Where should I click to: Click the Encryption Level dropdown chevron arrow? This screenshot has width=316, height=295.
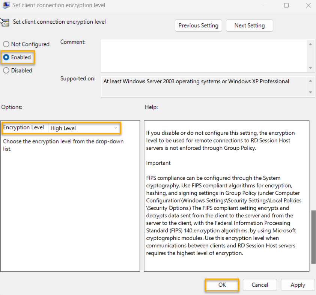click(116, 128)
